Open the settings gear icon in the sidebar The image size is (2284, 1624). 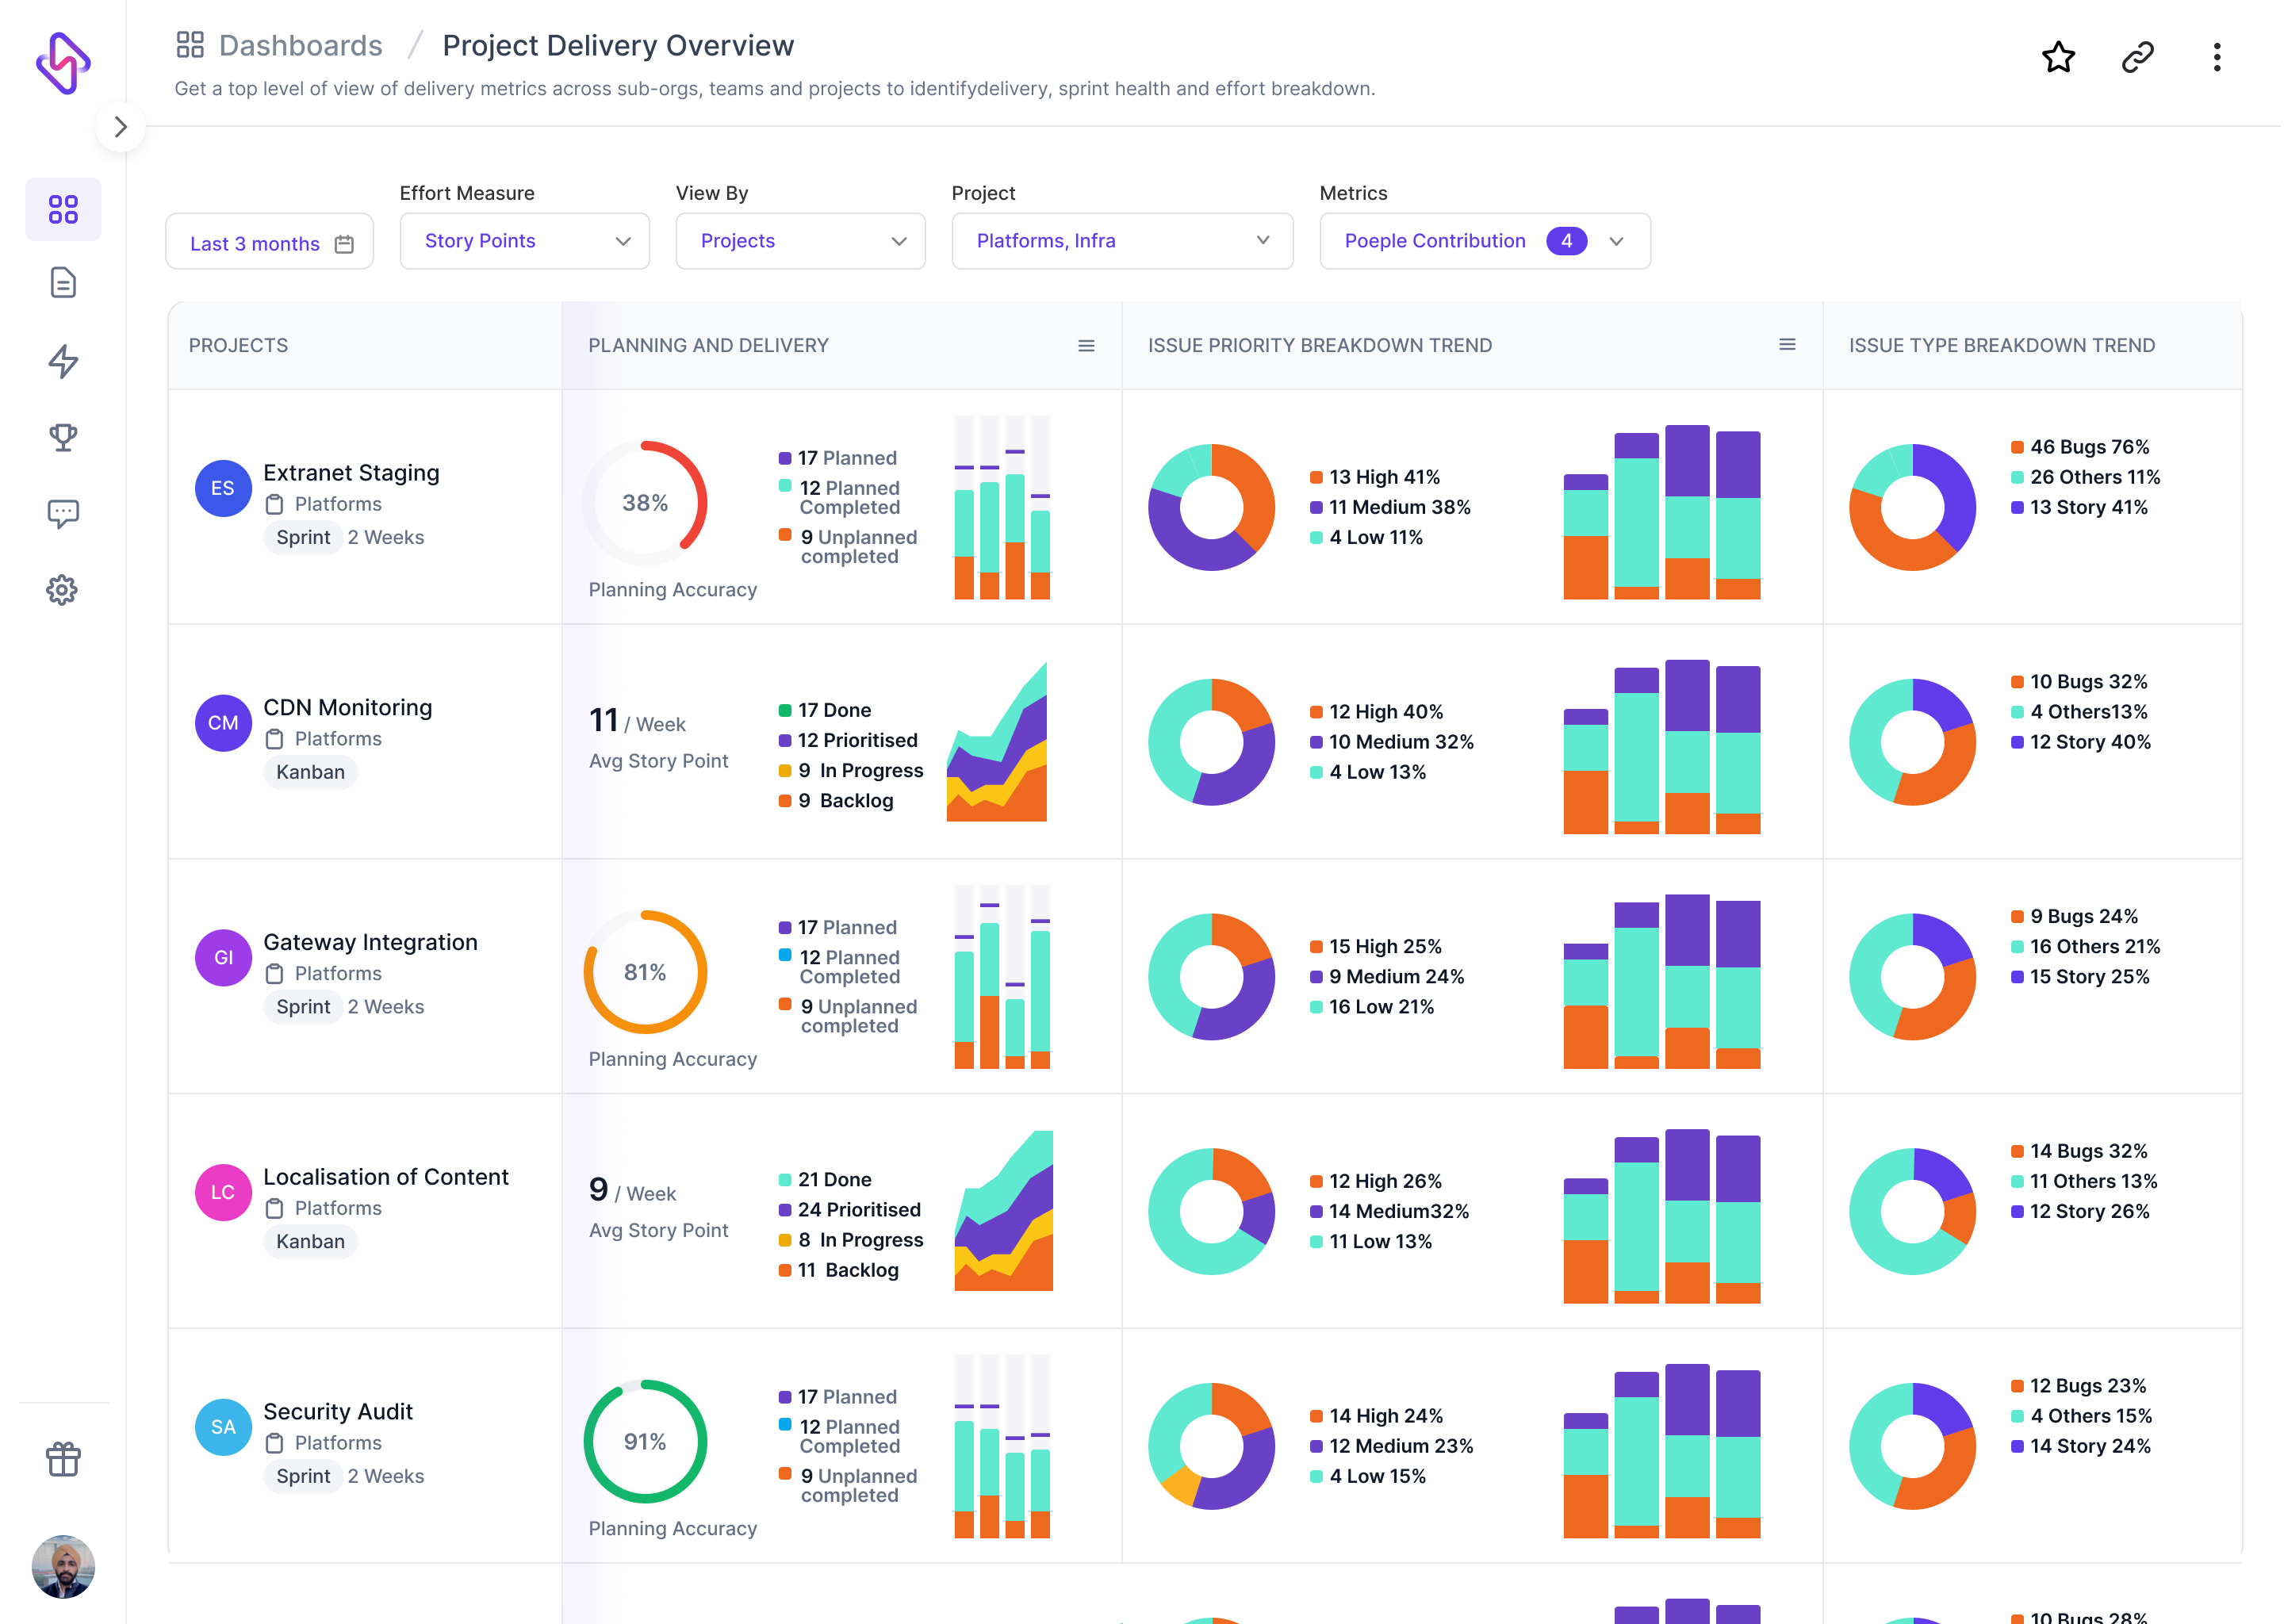click(63, 590)
